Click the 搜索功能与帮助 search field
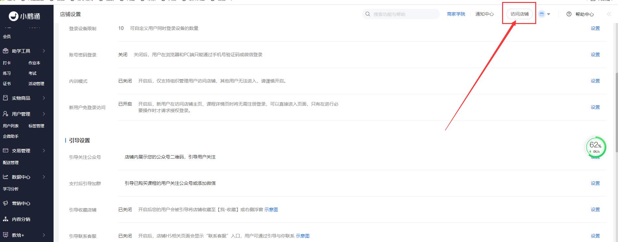 pyautogui.click(x=402, y=14)
